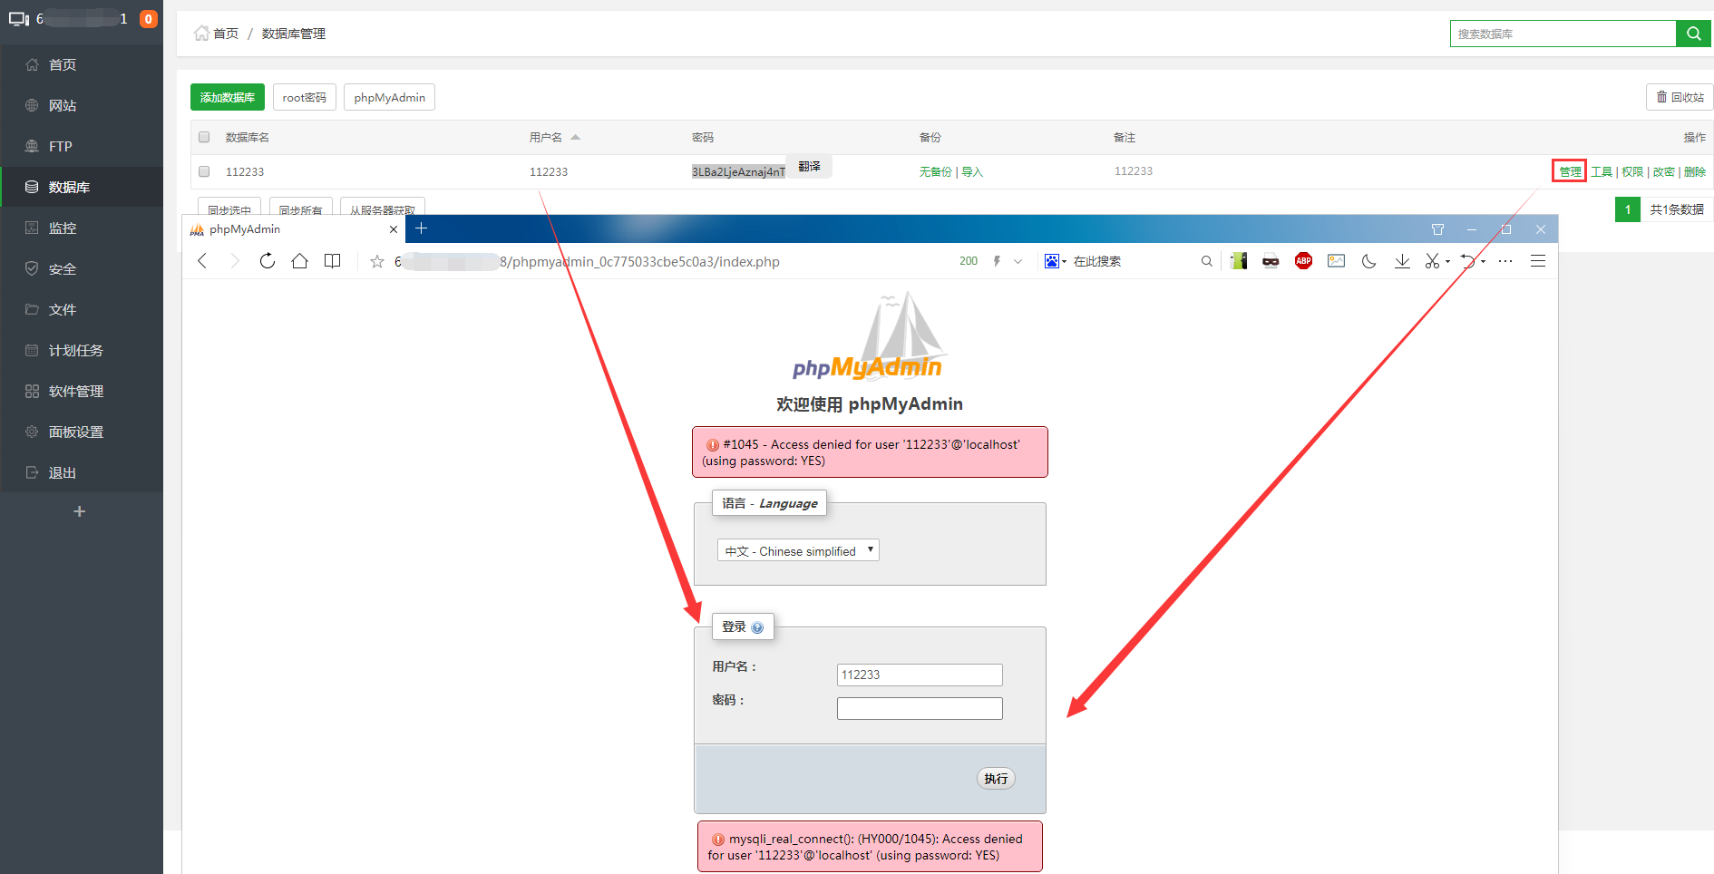
Task: Open the ABP adblock extension
Action: [1303, 261]
